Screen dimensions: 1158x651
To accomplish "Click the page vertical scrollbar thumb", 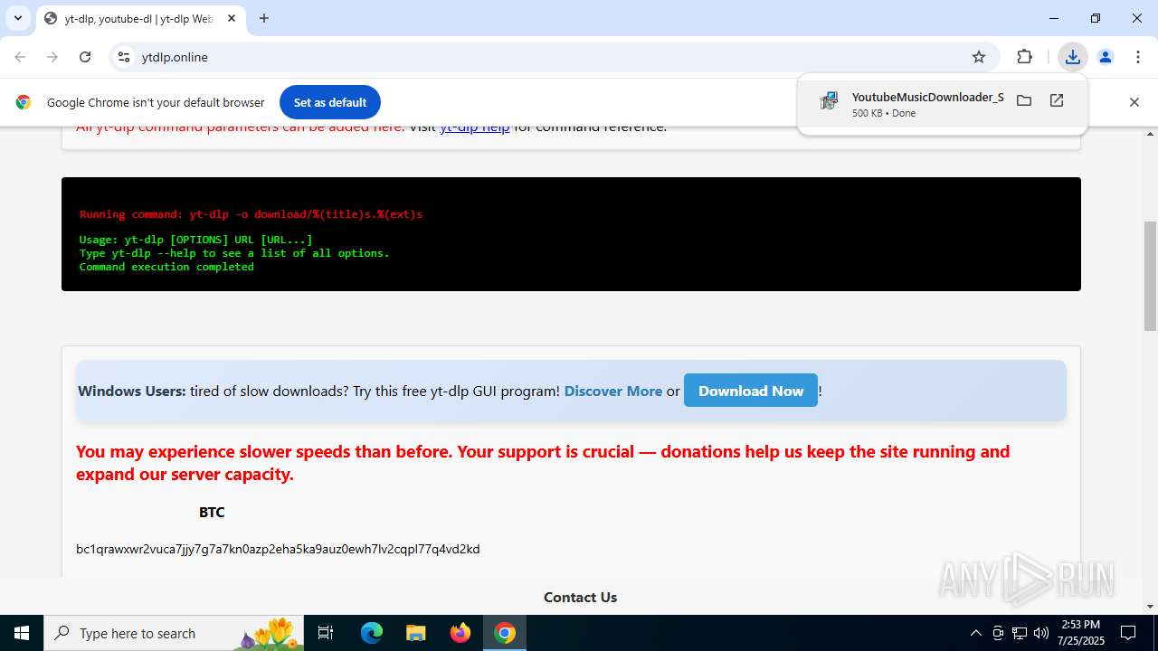I will coord(1150,276).
